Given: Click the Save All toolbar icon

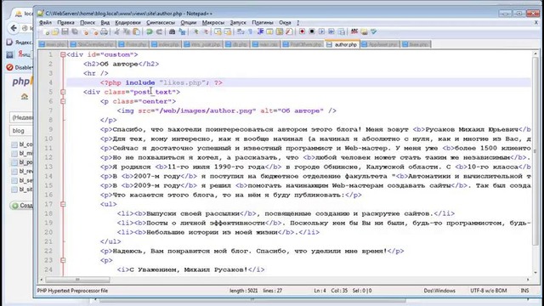Looking at the screenshot, I should 75,32.
